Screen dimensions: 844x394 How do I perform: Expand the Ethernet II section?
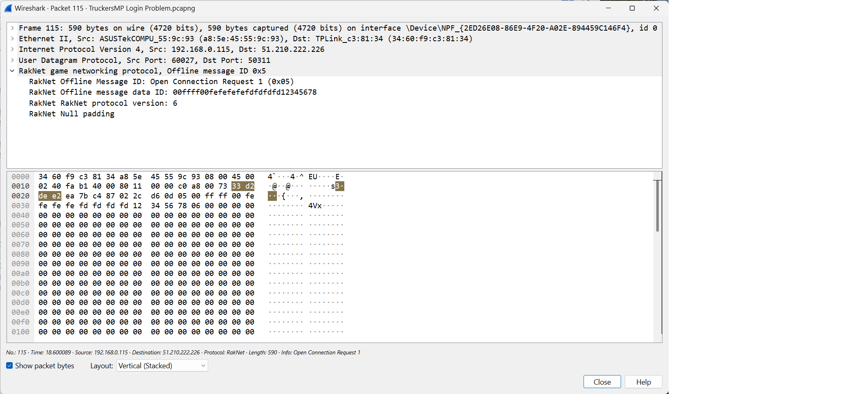click(12, 38)
